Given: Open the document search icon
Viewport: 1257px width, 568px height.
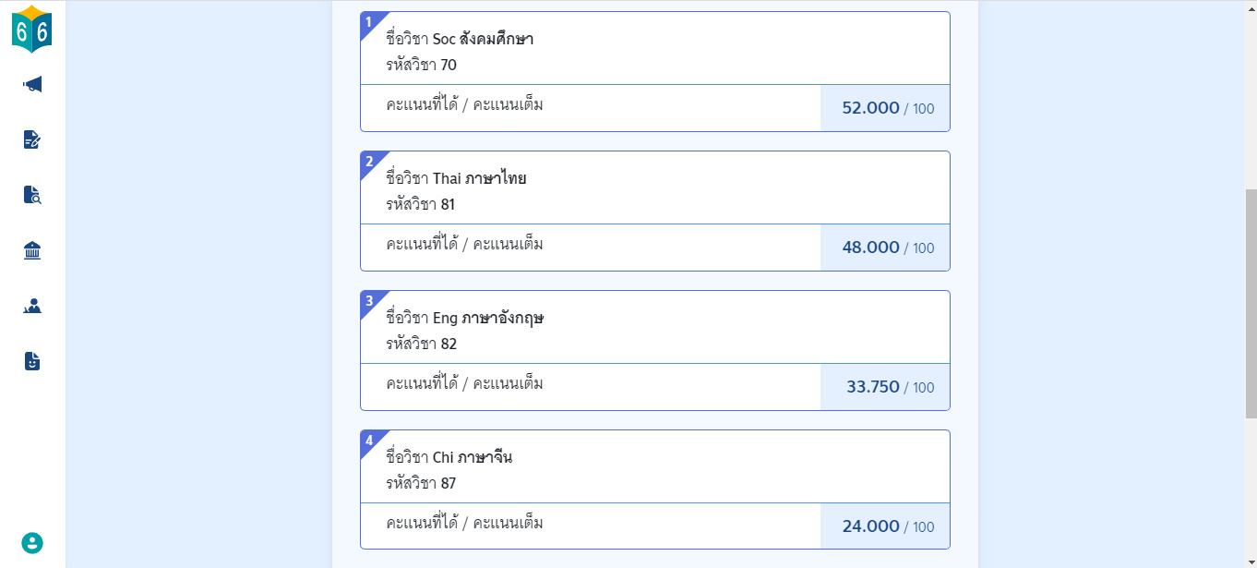Looking at the screenshot, I should 32,195.
